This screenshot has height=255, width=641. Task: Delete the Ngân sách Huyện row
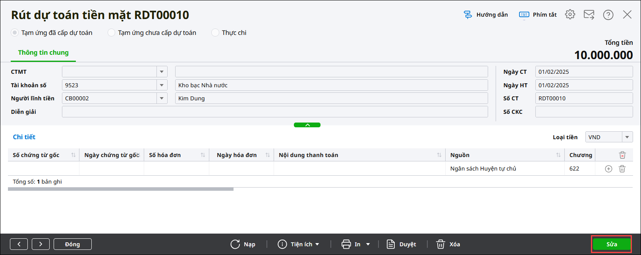click(x=622, y=169)
